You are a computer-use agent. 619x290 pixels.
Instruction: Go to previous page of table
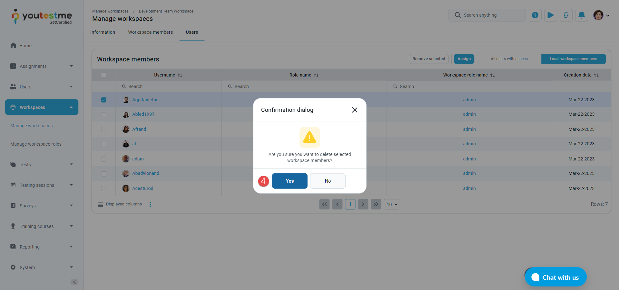337,204
